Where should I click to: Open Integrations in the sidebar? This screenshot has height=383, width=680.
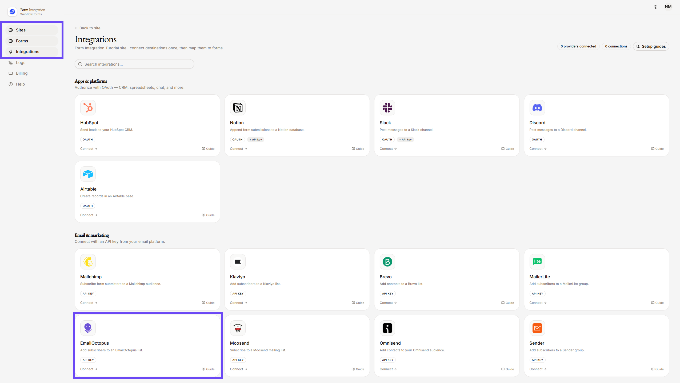pyautogui.click(x=32, y=52)
